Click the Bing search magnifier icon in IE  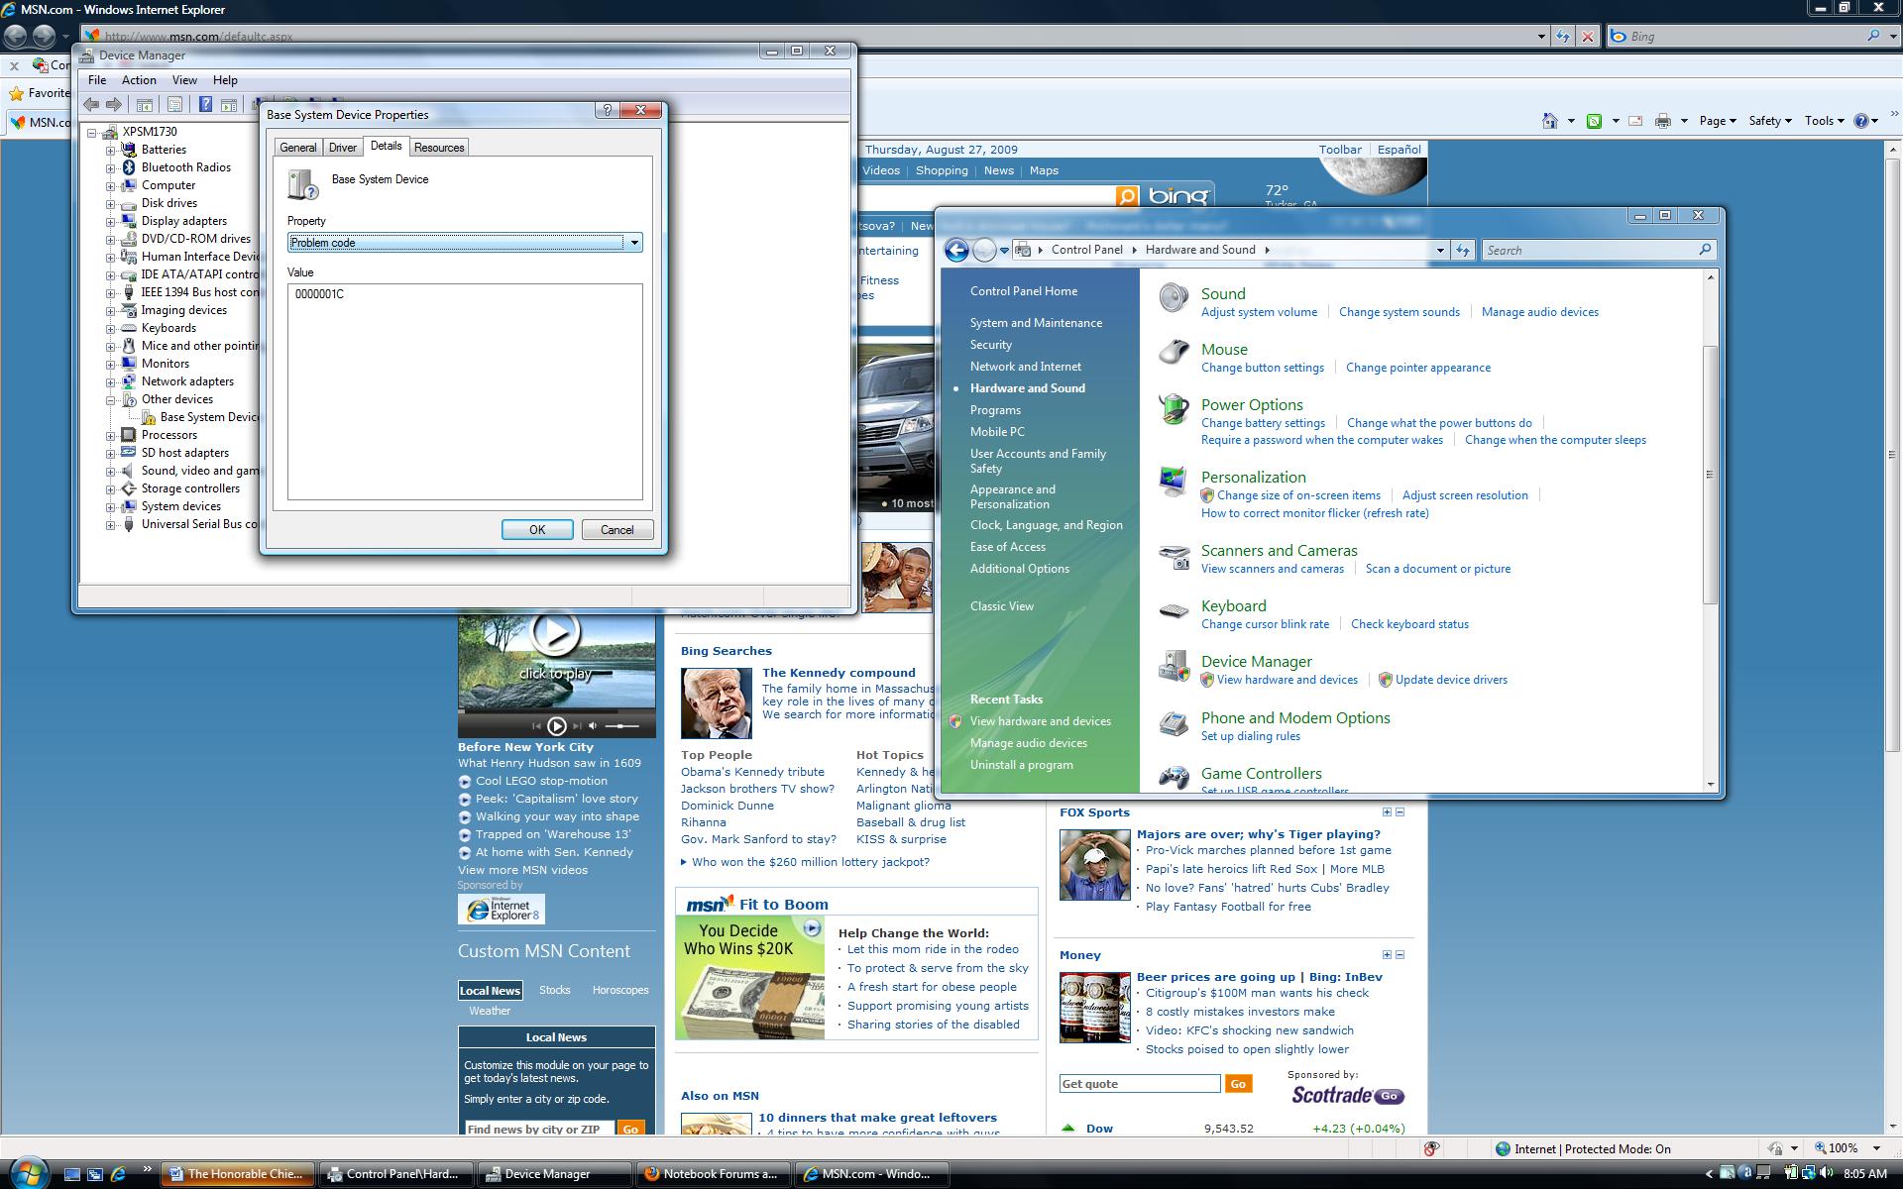(1873, 36)
